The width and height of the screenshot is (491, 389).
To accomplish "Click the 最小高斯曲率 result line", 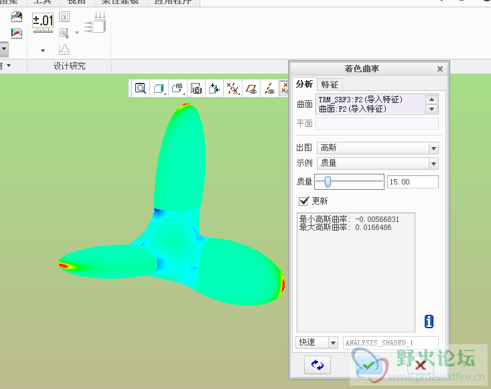I will coord(349,219).
